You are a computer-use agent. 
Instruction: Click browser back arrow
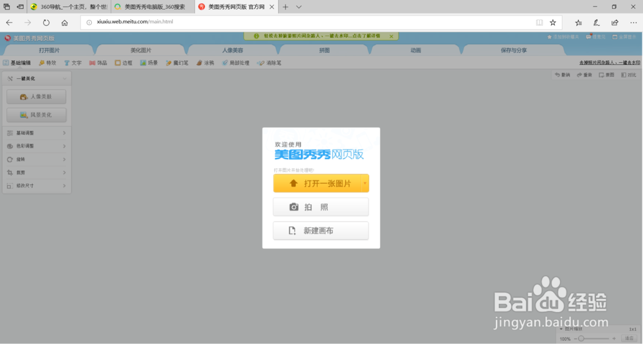(10, 22)
